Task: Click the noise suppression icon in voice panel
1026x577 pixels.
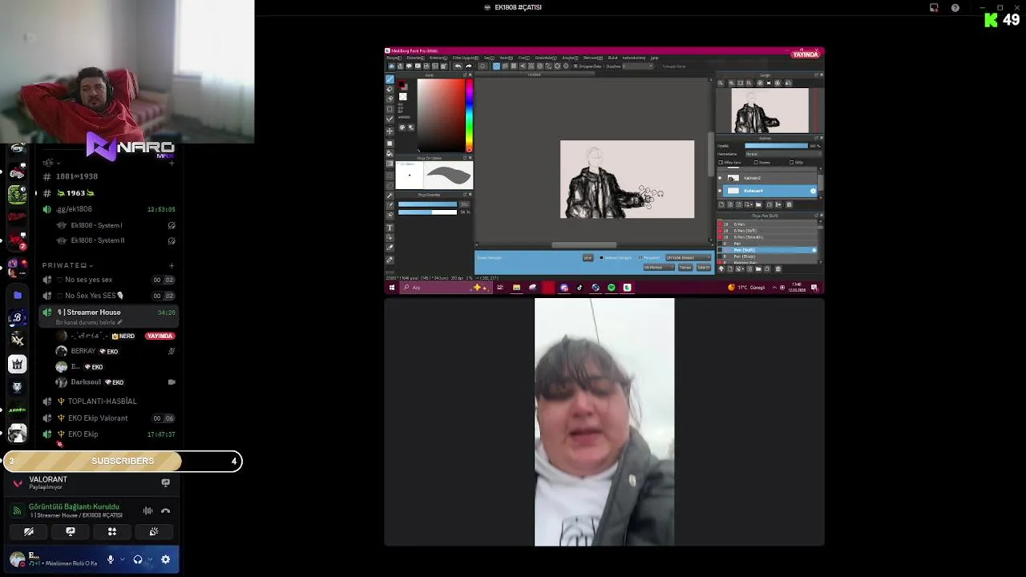Action: tap(147, 510)
